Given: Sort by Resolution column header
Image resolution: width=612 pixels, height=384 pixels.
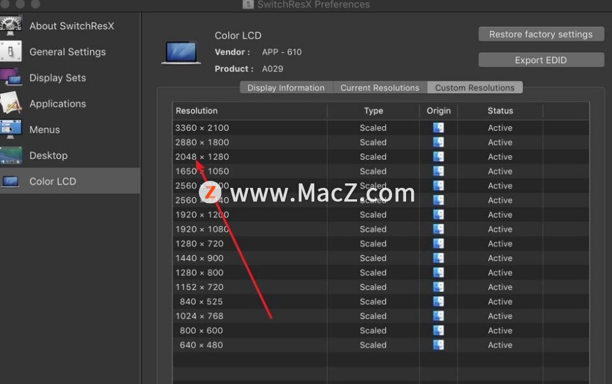Looking at the screenshot, I should 250,111.
